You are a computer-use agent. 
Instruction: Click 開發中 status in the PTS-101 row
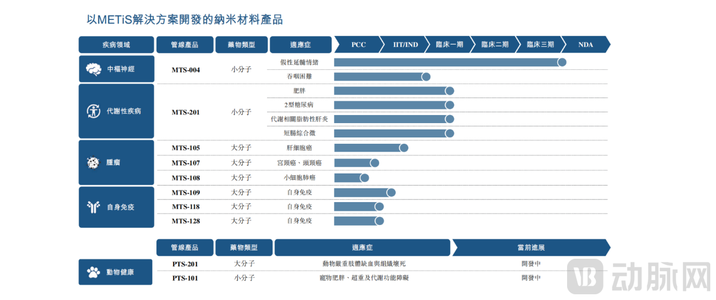pyautogui.click(x=531, y=278)
